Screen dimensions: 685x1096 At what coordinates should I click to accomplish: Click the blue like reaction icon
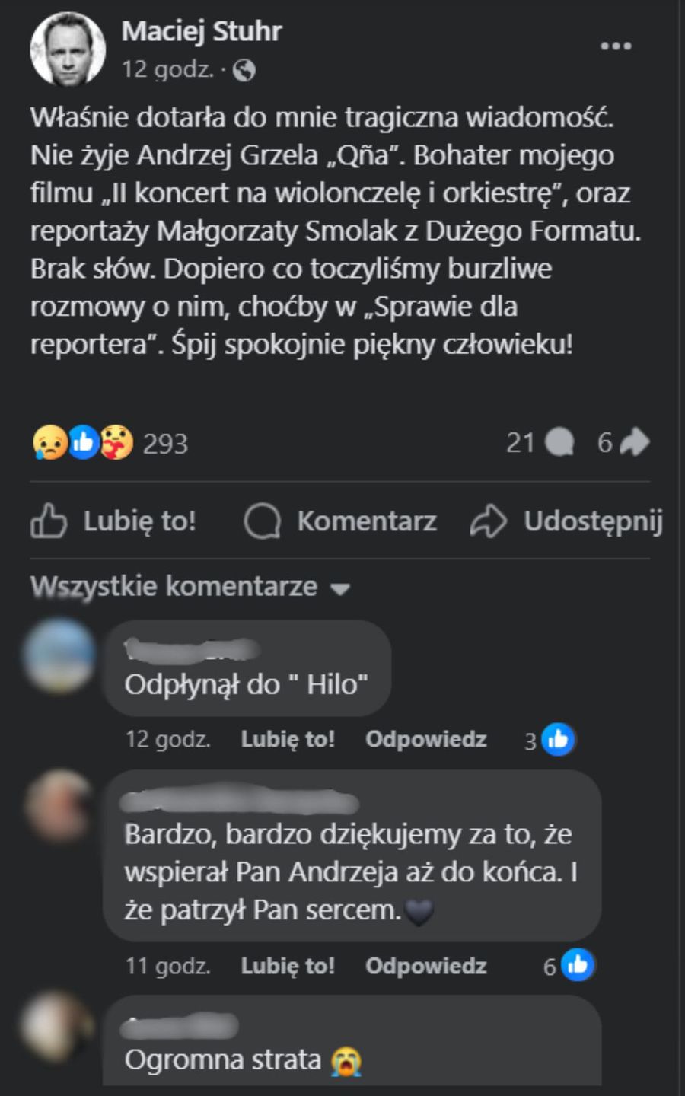click(84, 442)
